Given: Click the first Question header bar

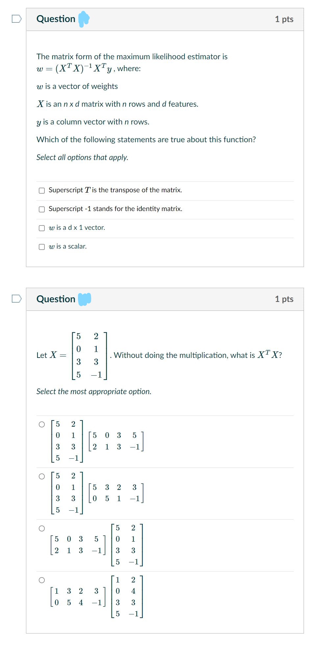Looking at the screenshot, I should (164, 19).
